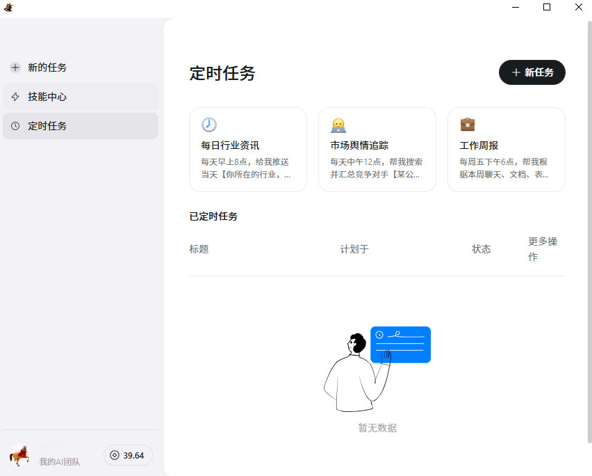Click the horse avatar in the sidebar
592x476 pixels.
point(19,456)
